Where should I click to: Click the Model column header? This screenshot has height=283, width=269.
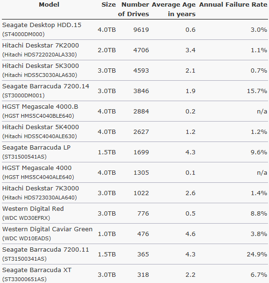point(49,5)
